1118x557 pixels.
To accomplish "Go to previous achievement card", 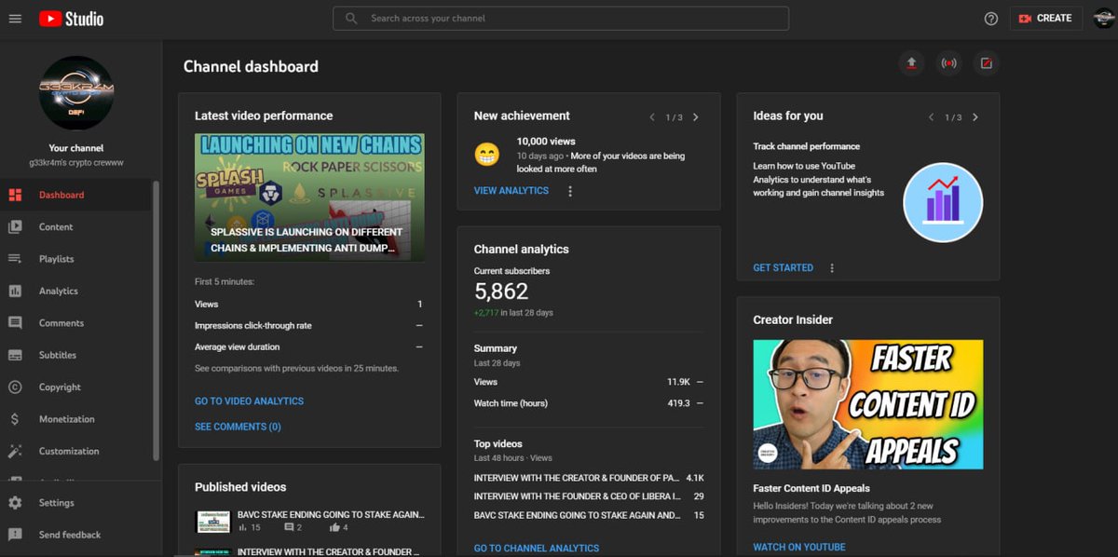I will (652, 117).
